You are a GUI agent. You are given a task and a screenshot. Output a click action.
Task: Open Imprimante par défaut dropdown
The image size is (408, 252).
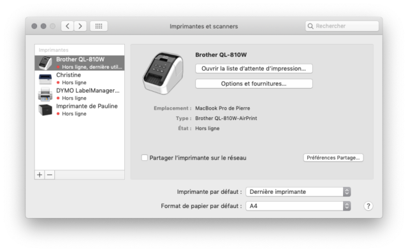[x=298, y=192]
